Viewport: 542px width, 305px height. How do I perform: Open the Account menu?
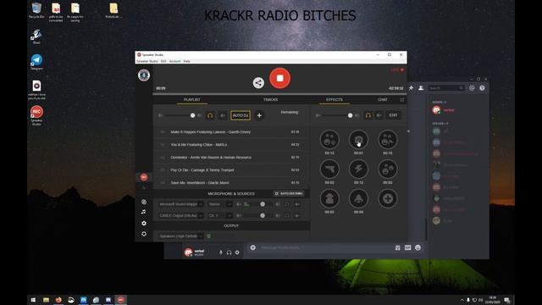point(174,61)
